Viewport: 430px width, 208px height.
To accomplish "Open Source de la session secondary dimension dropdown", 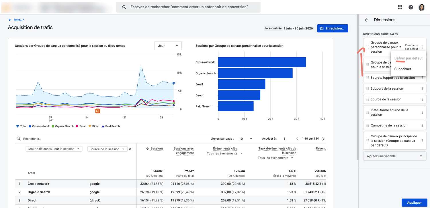I will coord(107,149).
